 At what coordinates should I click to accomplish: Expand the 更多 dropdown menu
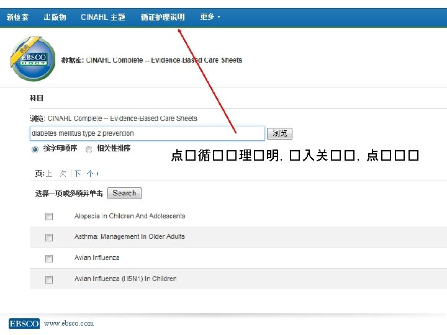point(210,17)
